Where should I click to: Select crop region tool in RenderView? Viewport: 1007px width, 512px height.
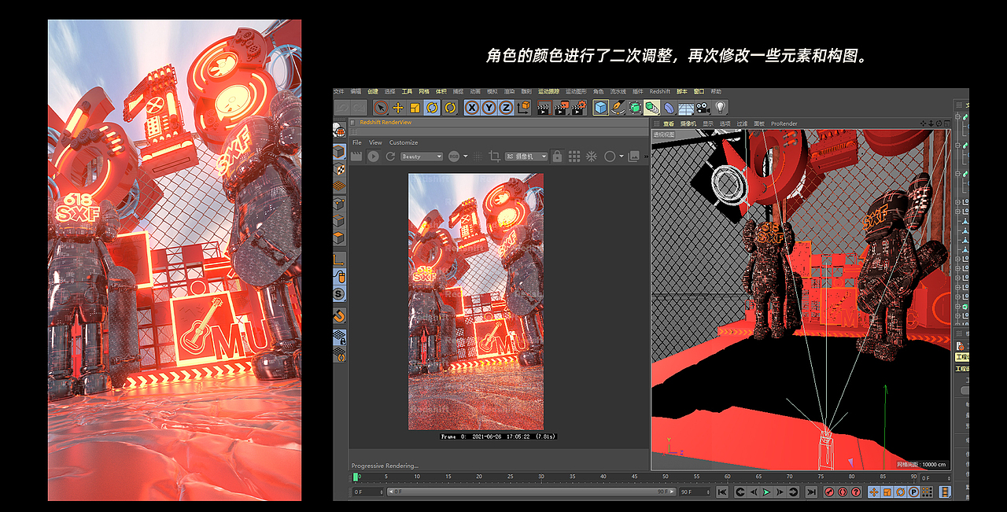pos(495,157)
